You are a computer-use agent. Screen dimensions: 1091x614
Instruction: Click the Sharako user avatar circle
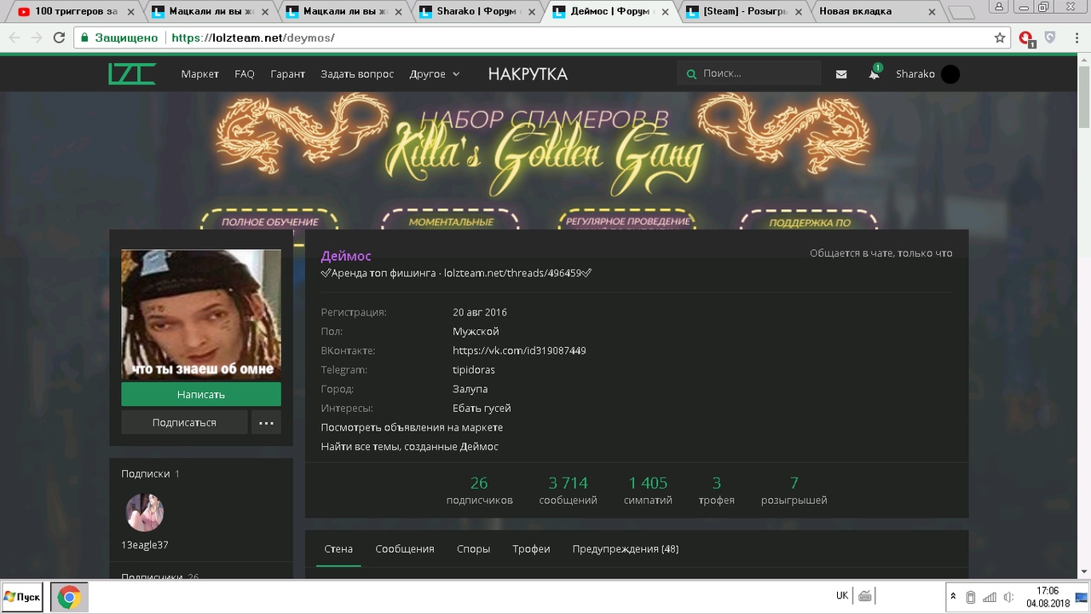click(950, 74)
